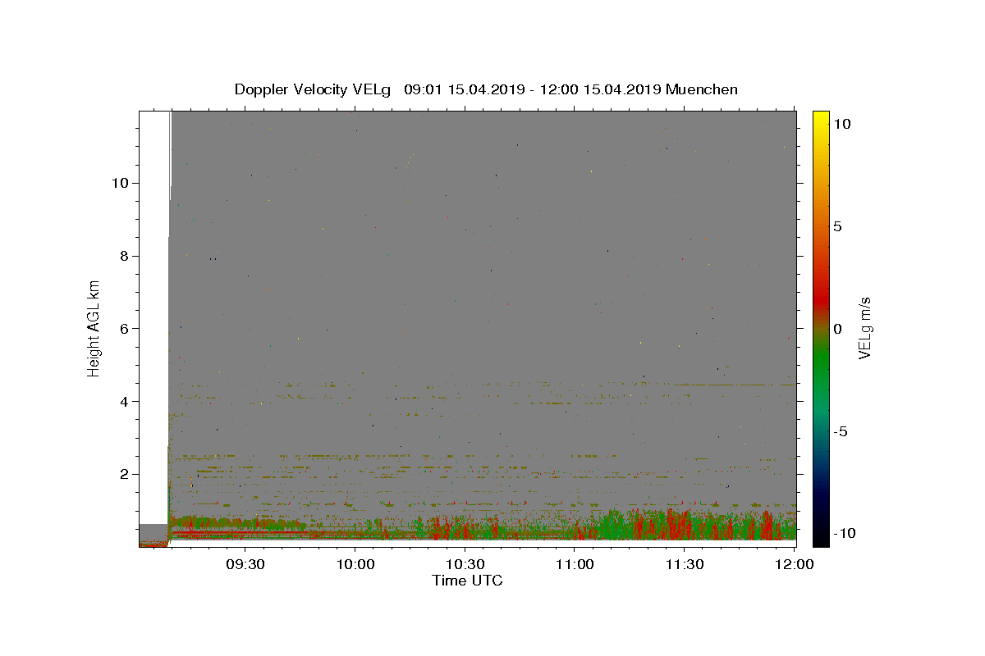
Task: Click the white no-data area at plot start
Action: [x=153, y=316]
